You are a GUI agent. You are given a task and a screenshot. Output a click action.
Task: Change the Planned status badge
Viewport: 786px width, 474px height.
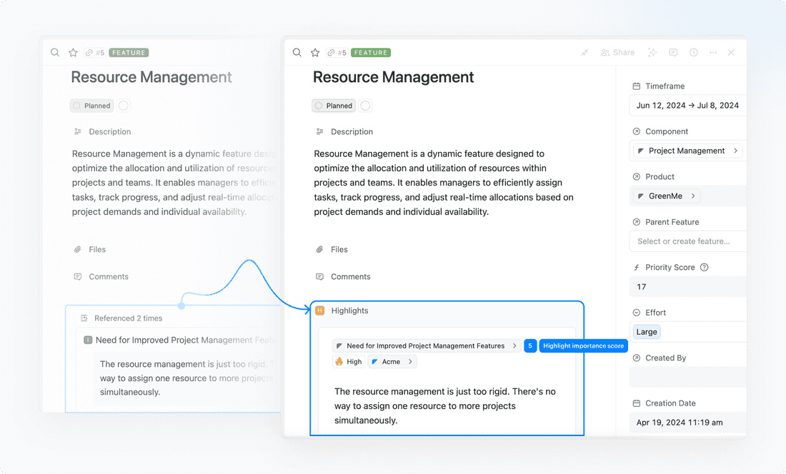pyautogui.click(x=334, y=106)
